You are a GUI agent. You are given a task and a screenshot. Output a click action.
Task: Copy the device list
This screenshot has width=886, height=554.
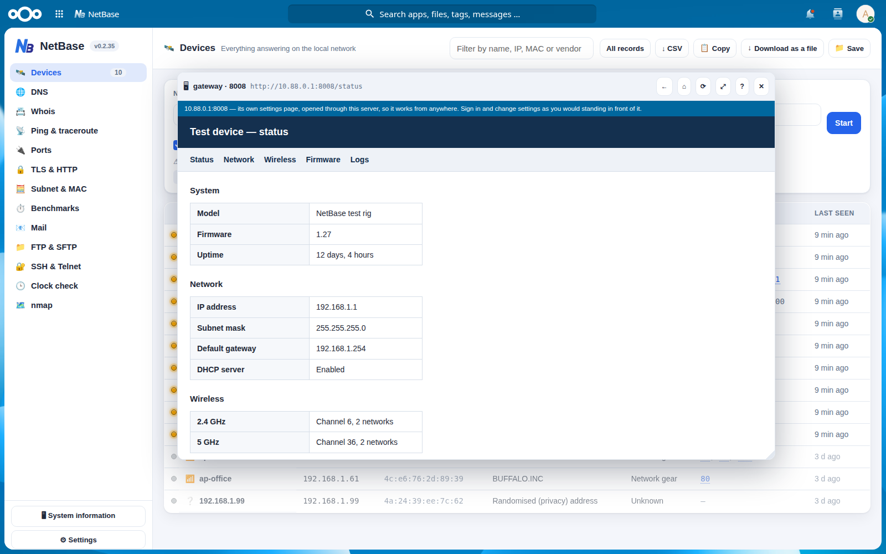tap(715, 49)
